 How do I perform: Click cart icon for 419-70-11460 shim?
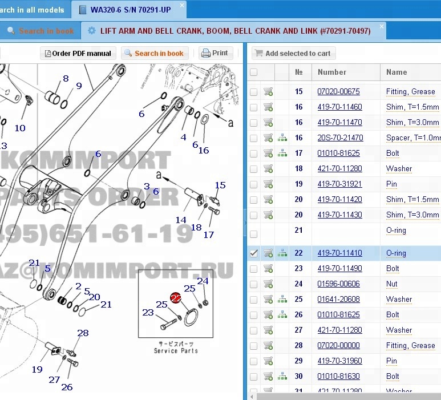(268, 107)
